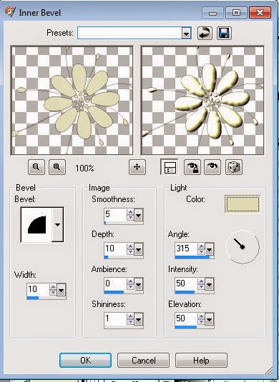Open the Smoothness slider dropdown arrow
The height and width of the screenshot is (382, 279).
click(138, 215)
